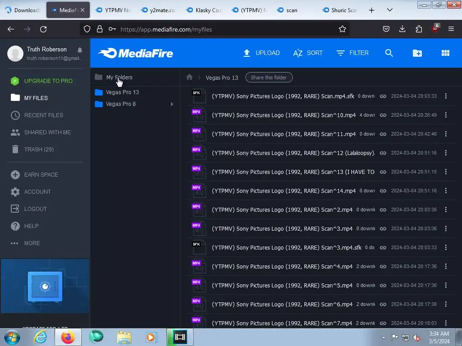462x346 pixels.
Task: Open Firefox application menu
Action: coord(451,29)
